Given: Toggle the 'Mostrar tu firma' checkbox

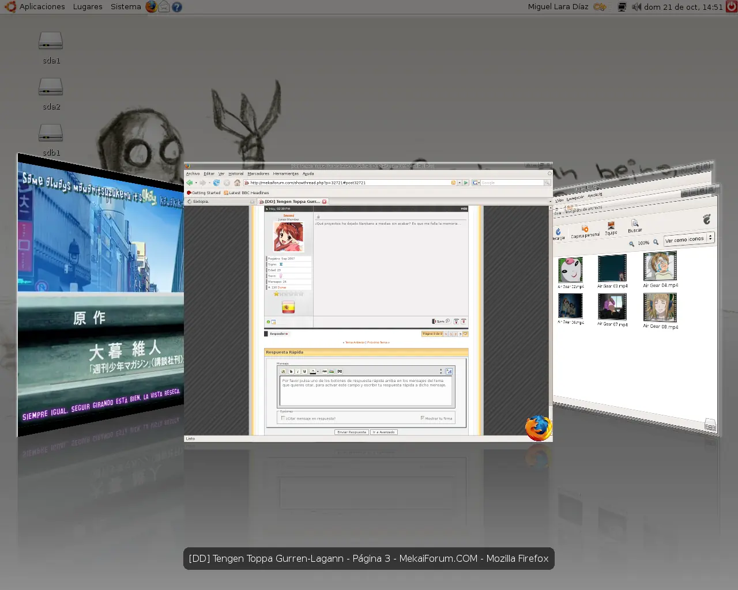Looking at the screenshot, I should coord(423,418).
